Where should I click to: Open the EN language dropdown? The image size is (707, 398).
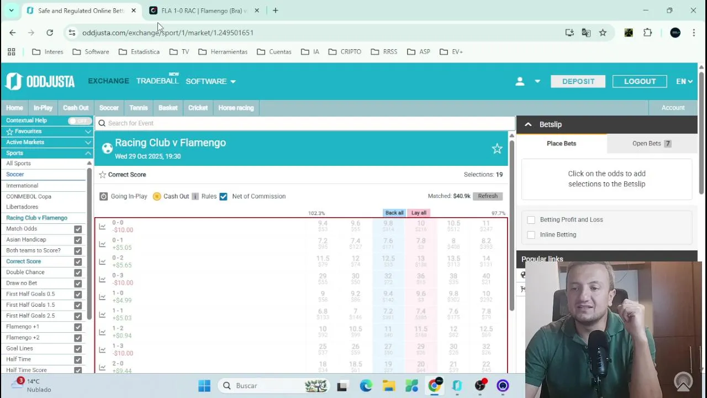point(684,81)
